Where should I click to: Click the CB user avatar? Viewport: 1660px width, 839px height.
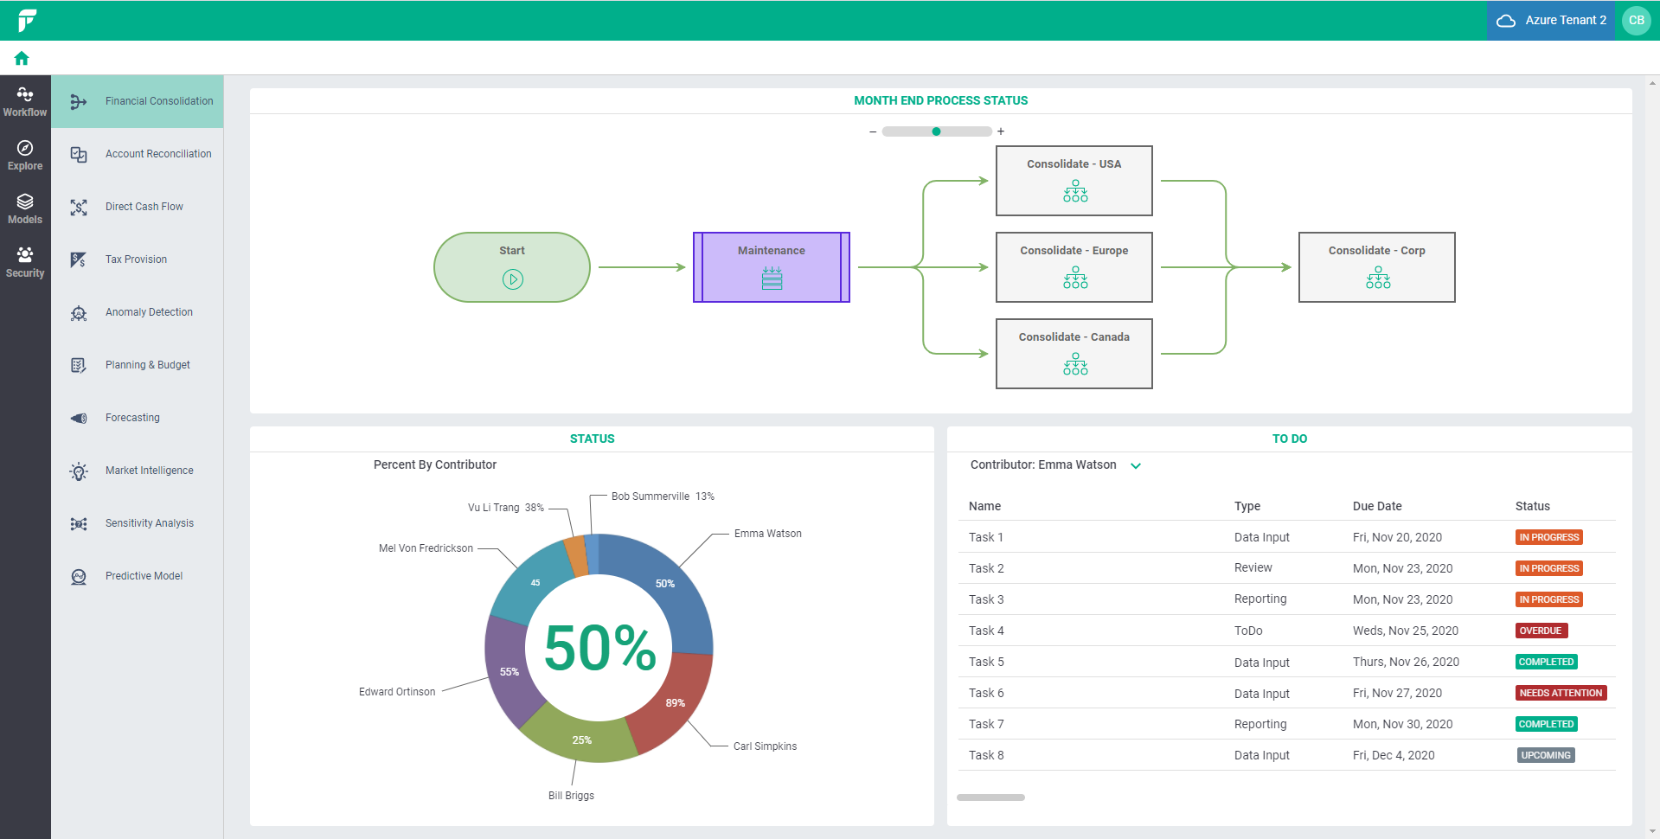click(1636, 20)
